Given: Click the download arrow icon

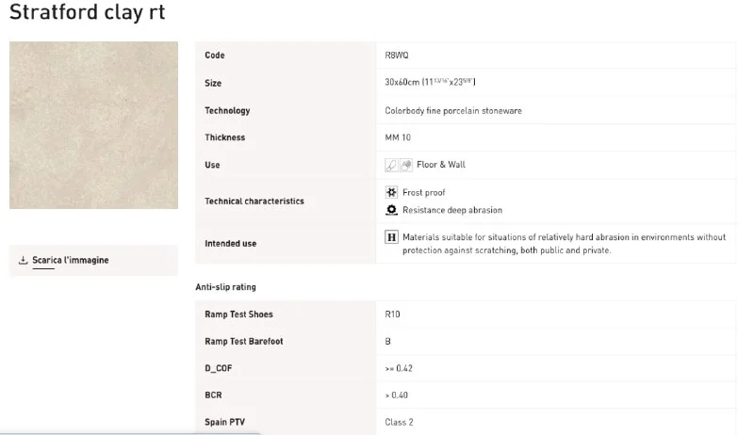Looking at the screenshot, I should pos(23,261).
